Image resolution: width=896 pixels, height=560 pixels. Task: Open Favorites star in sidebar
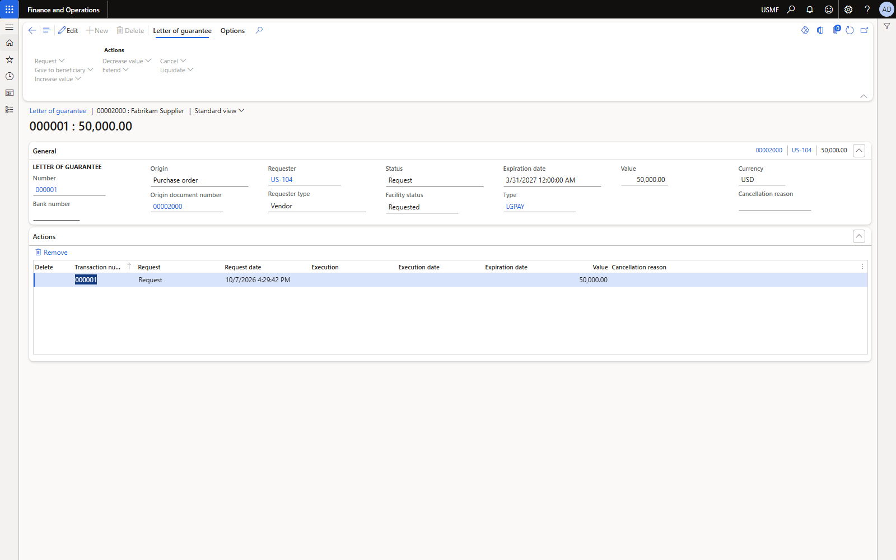point(10,59)
